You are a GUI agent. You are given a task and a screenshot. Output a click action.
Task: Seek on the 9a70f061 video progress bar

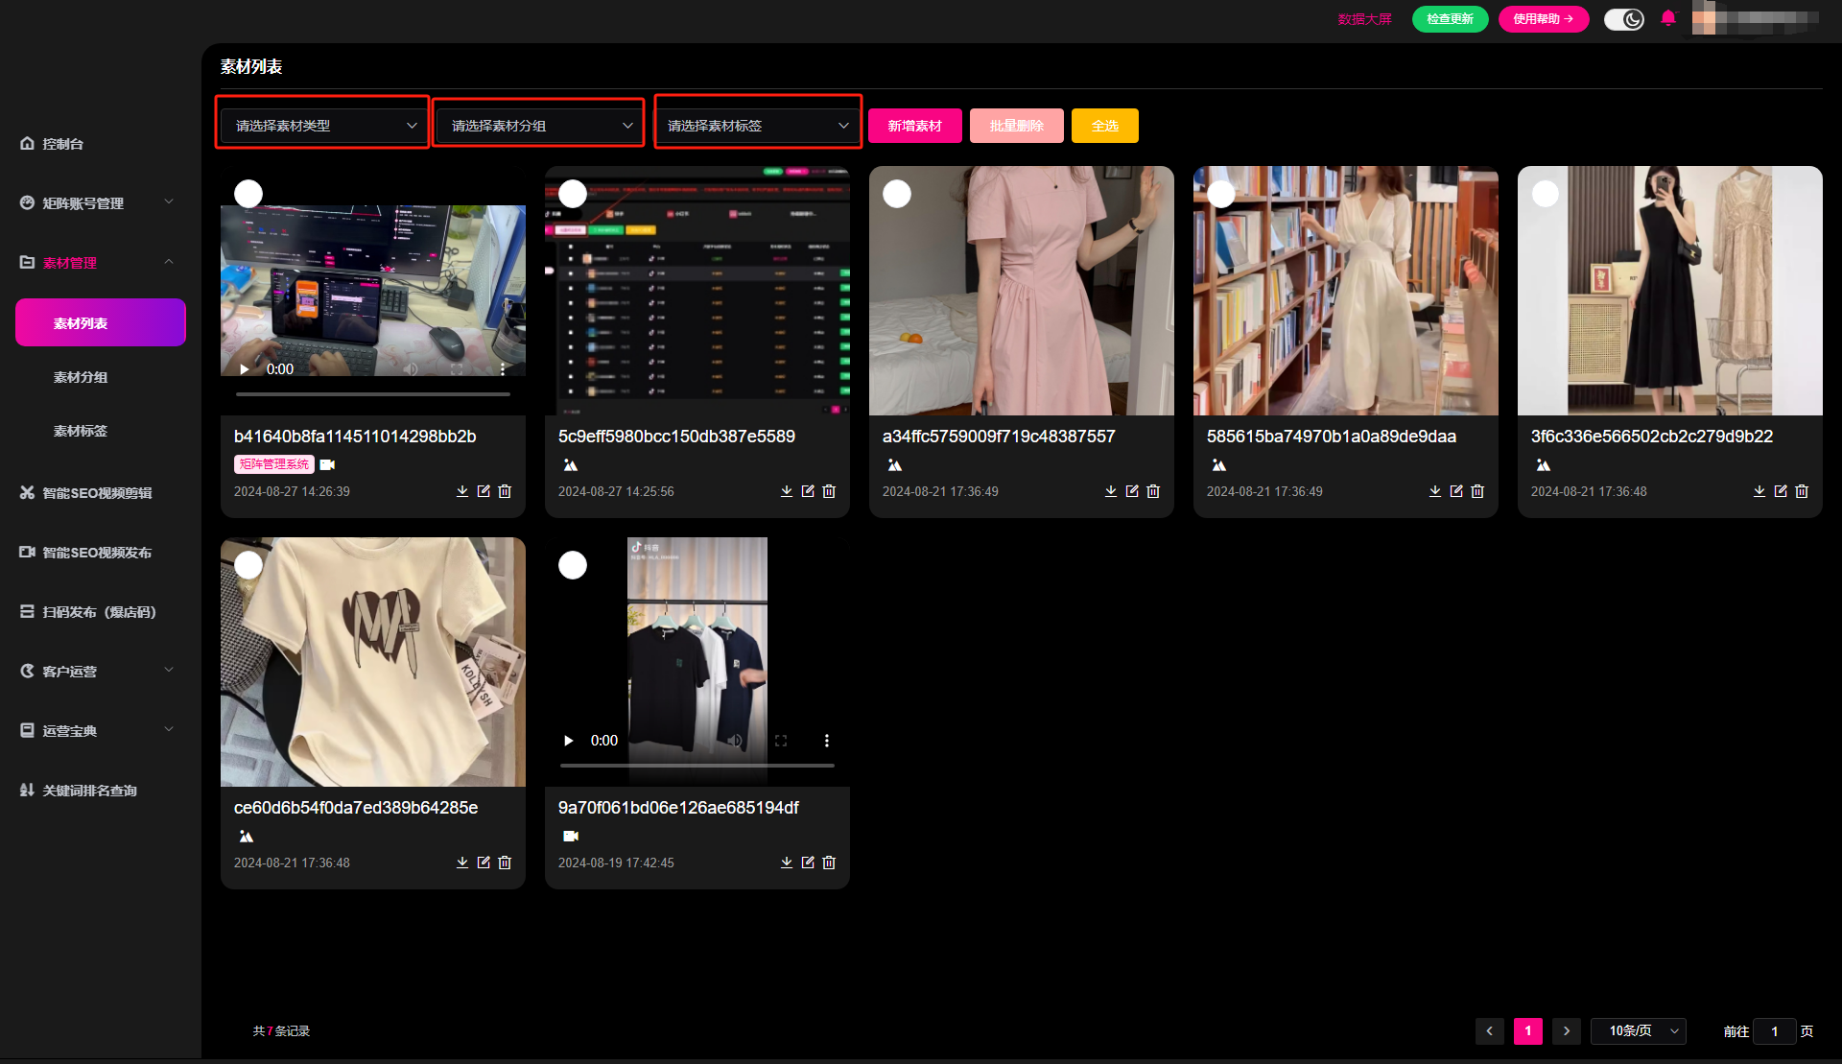point(697,766)
